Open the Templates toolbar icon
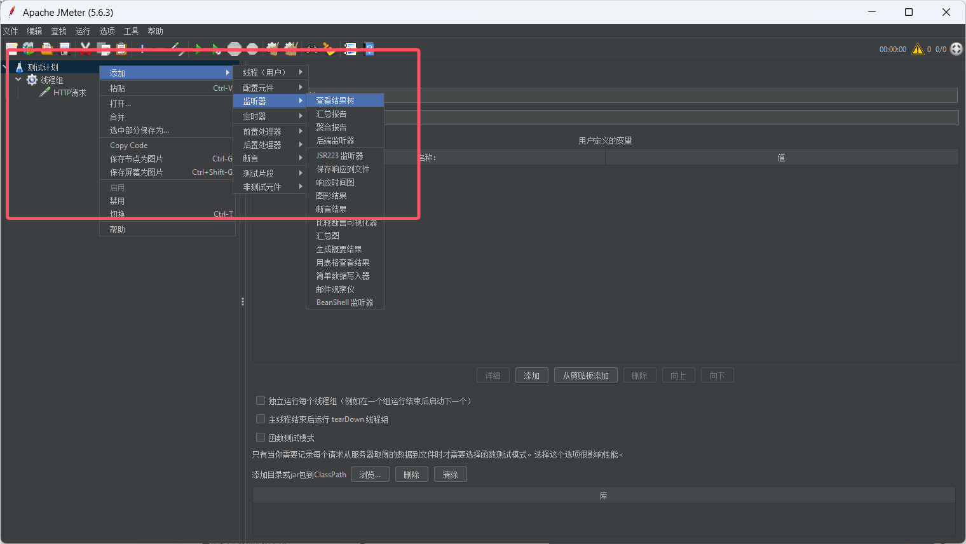This screenshot has height=544, width=966. tap(29, 49)
